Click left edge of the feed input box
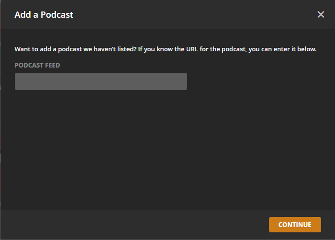The image size is (335, 240). point(18,81)
